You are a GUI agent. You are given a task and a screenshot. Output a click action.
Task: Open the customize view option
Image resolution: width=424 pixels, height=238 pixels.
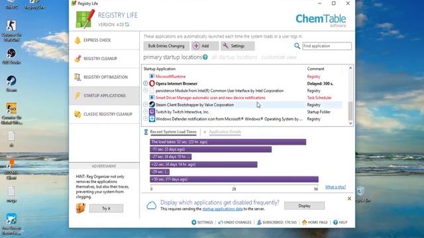coord(279,58)
